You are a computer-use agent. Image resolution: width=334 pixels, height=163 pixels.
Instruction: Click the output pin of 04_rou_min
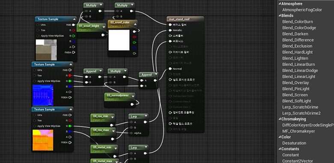pyautogui.click(x=111, y=125)
